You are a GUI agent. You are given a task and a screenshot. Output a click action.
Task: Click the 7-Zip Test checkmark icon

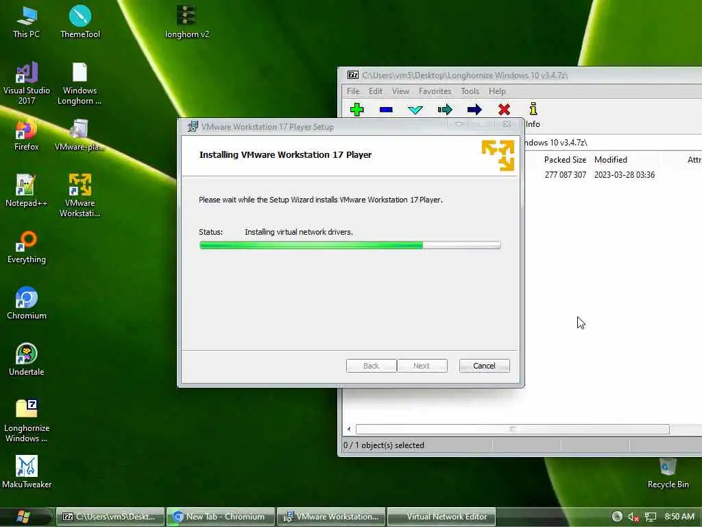(415, 109)
